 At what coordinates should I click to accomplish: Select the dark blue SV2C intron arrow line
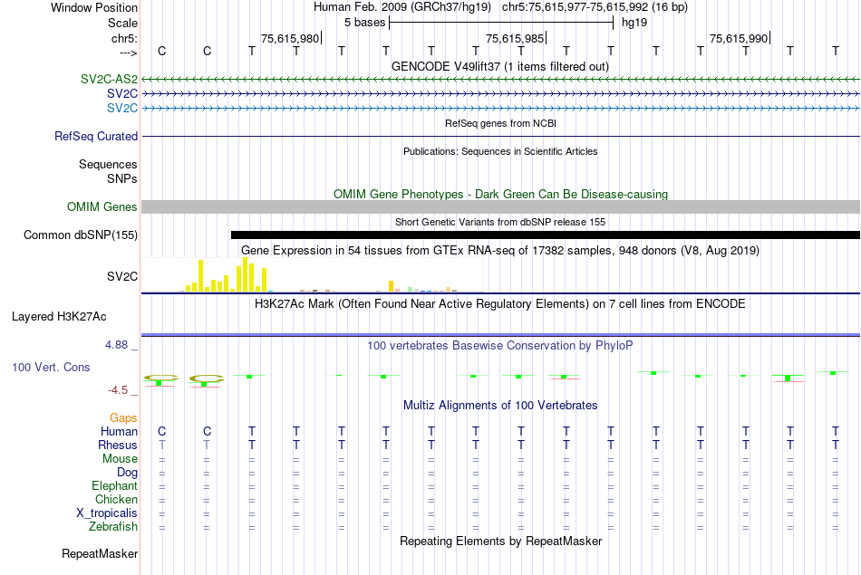tap(501, 94)
